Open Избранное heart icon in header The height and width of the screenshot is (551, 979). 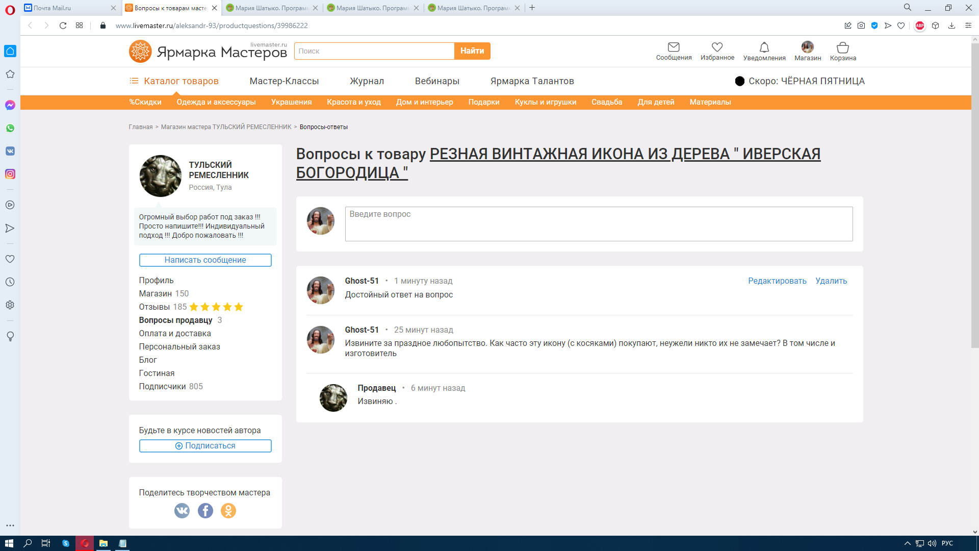tap(717, 47)
